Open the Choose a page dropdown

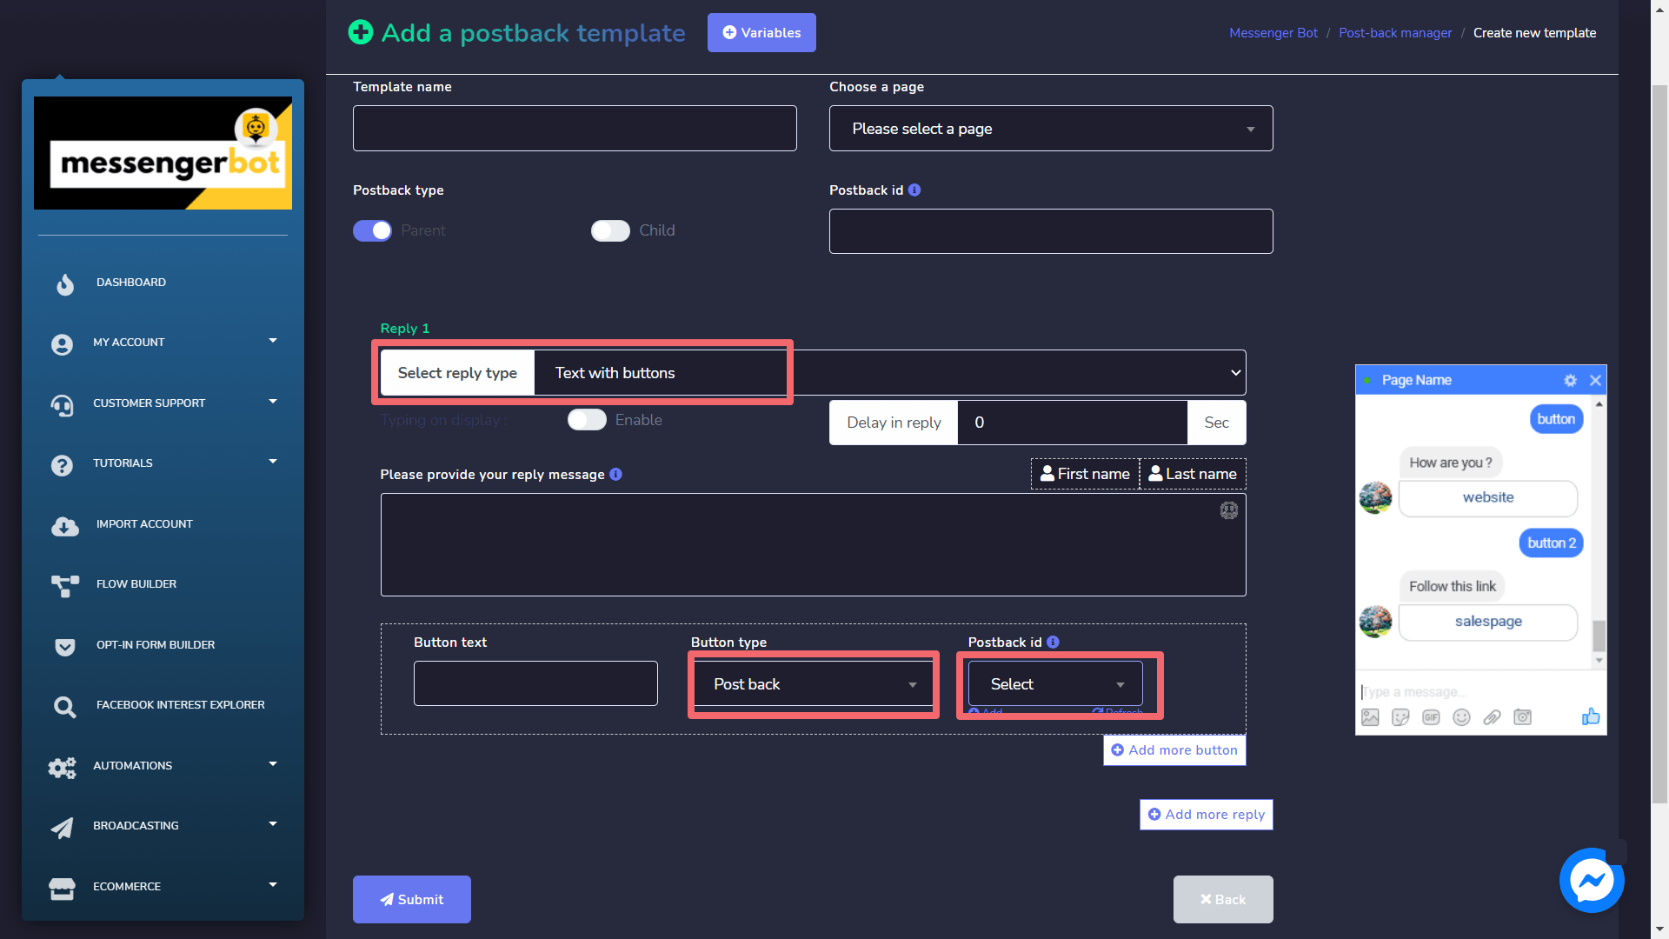point(1051,129)
